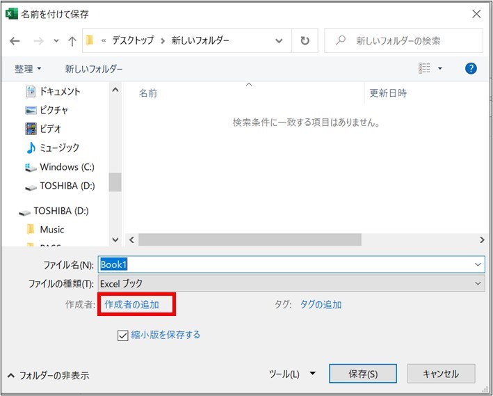Change the view layout icon
Image resolution: width=493 pixels, height=396 pixels.
[x=424, y=68]
